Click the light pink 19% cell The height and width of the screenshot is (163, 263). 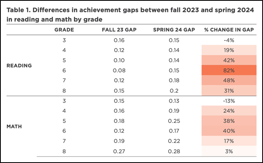(x=229, y=50)
